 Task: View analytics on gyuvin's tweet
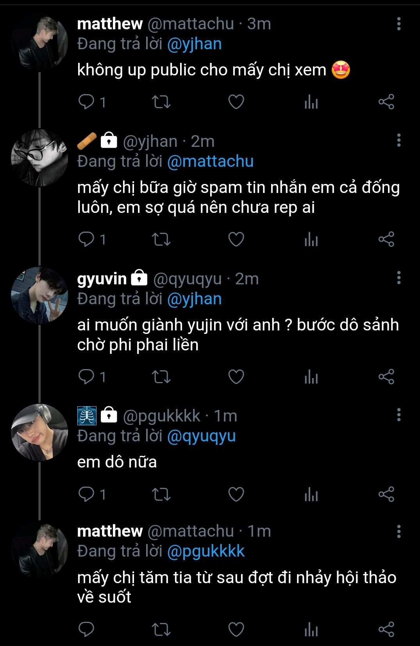click(311, 377)
